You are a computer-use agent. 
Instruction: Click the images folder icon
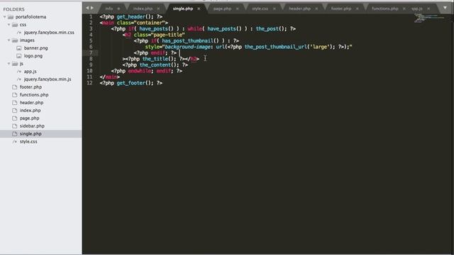(15, 40)
